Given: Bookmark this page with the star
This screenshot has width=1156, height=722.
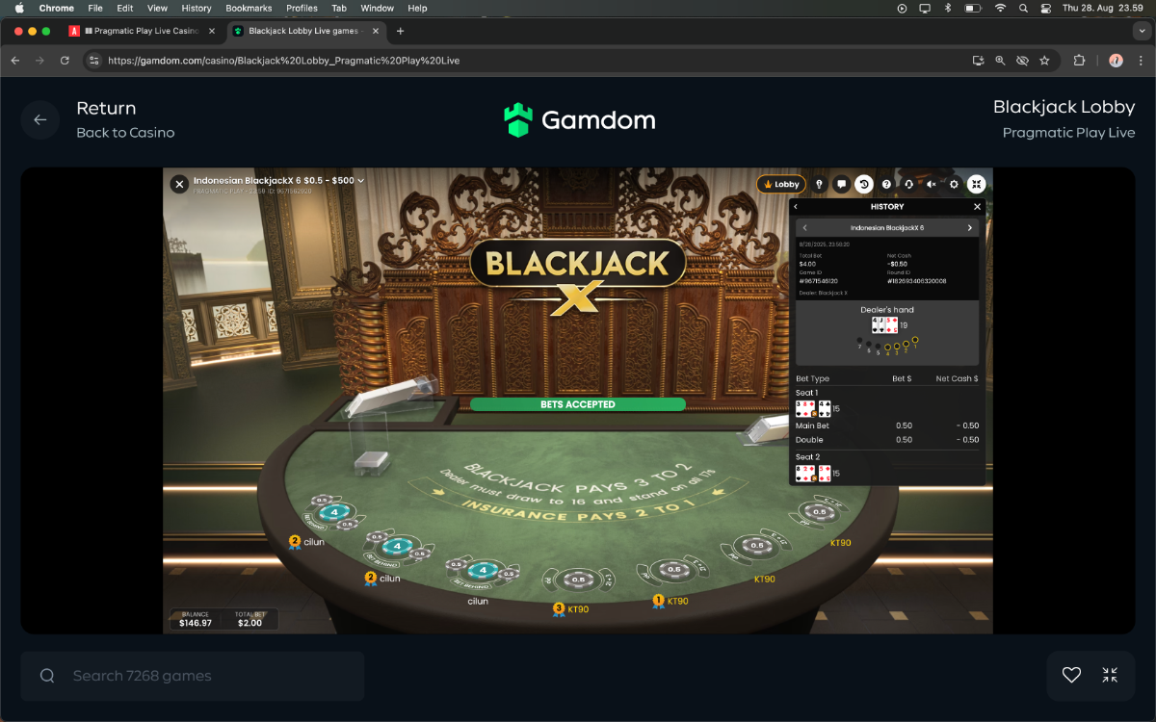Looking at the screenshot, I should (1044, 60).
